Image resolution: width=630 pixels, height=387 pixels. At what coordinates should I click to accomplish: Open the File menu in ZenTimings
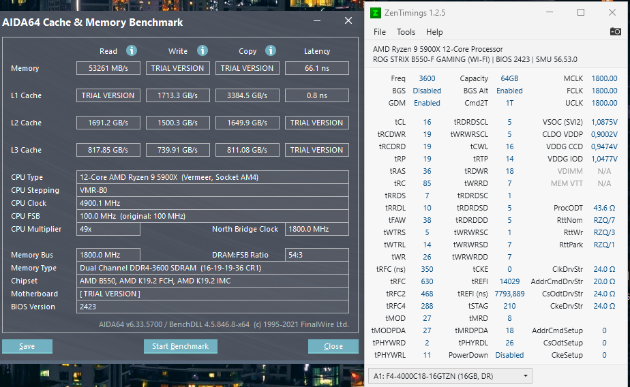click(x=379, y=32)
